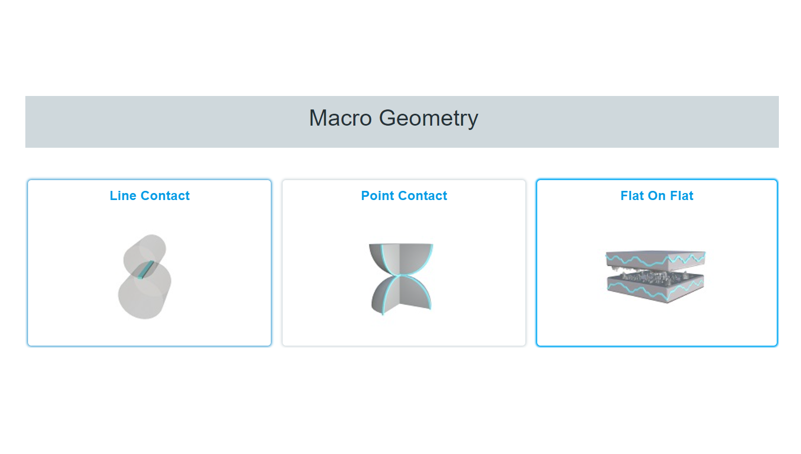Click the upper rough plate in Flat On Flat
The width and height of the screenshot is (801, 454).
click(x=655, y=259)
